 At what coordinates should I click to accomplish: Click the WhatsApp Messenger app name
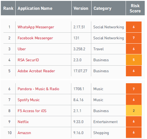(x=36, y=27)
